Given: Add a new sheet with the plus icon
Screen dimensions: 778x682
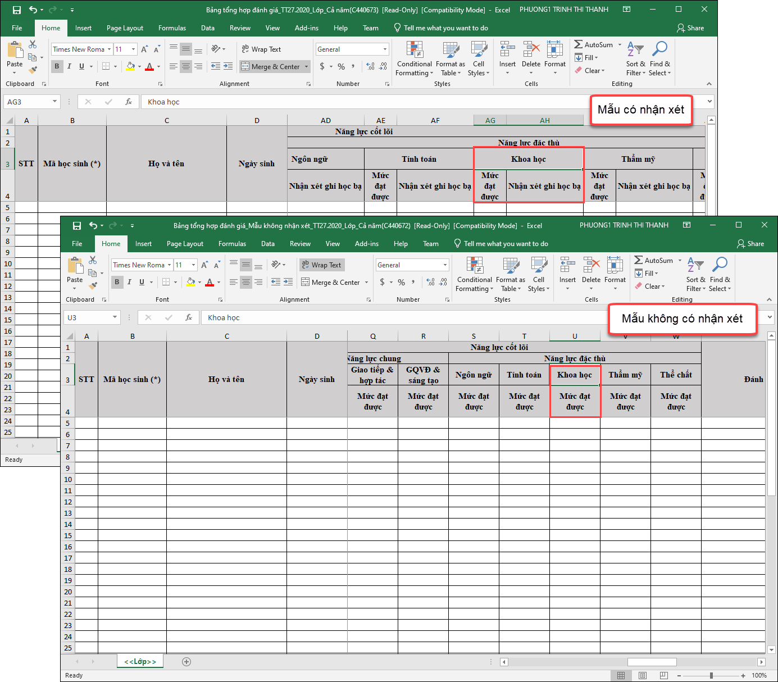Looking at the screenshot, I should (x=186, y=662).
